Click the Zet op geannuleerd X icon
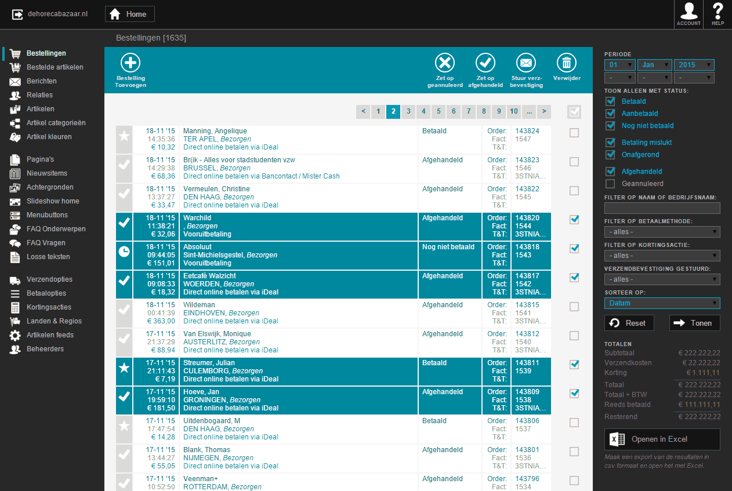 pos(445,63)
